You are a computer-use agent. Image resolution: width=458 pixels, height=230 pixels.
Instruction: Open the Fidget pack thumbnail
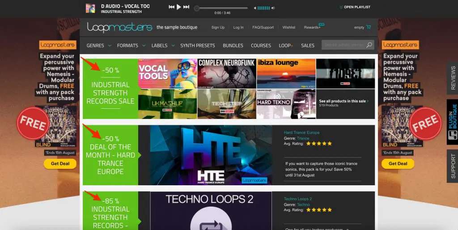click(345, 74)
